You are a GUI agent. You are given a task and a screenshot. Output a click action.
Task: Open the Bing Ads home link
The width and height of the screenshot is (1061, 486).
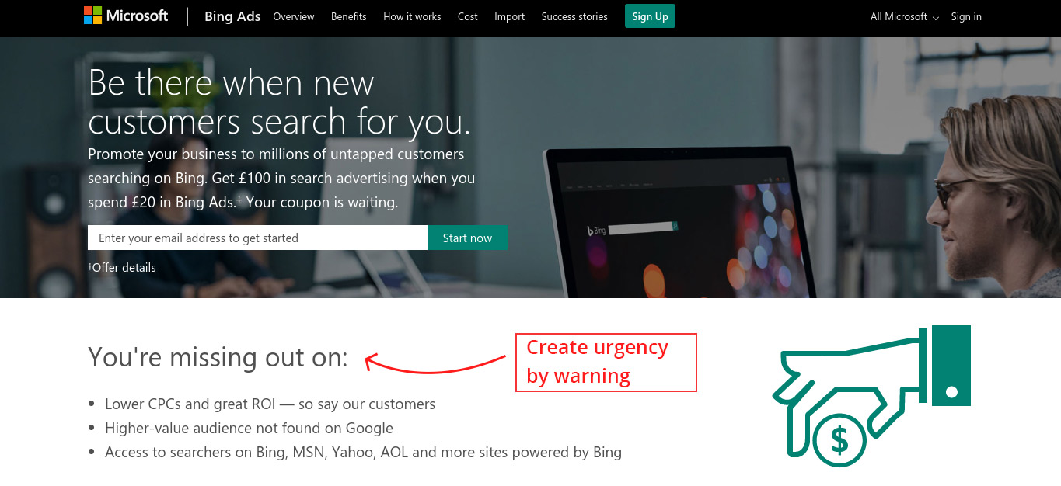click(232, 16)
